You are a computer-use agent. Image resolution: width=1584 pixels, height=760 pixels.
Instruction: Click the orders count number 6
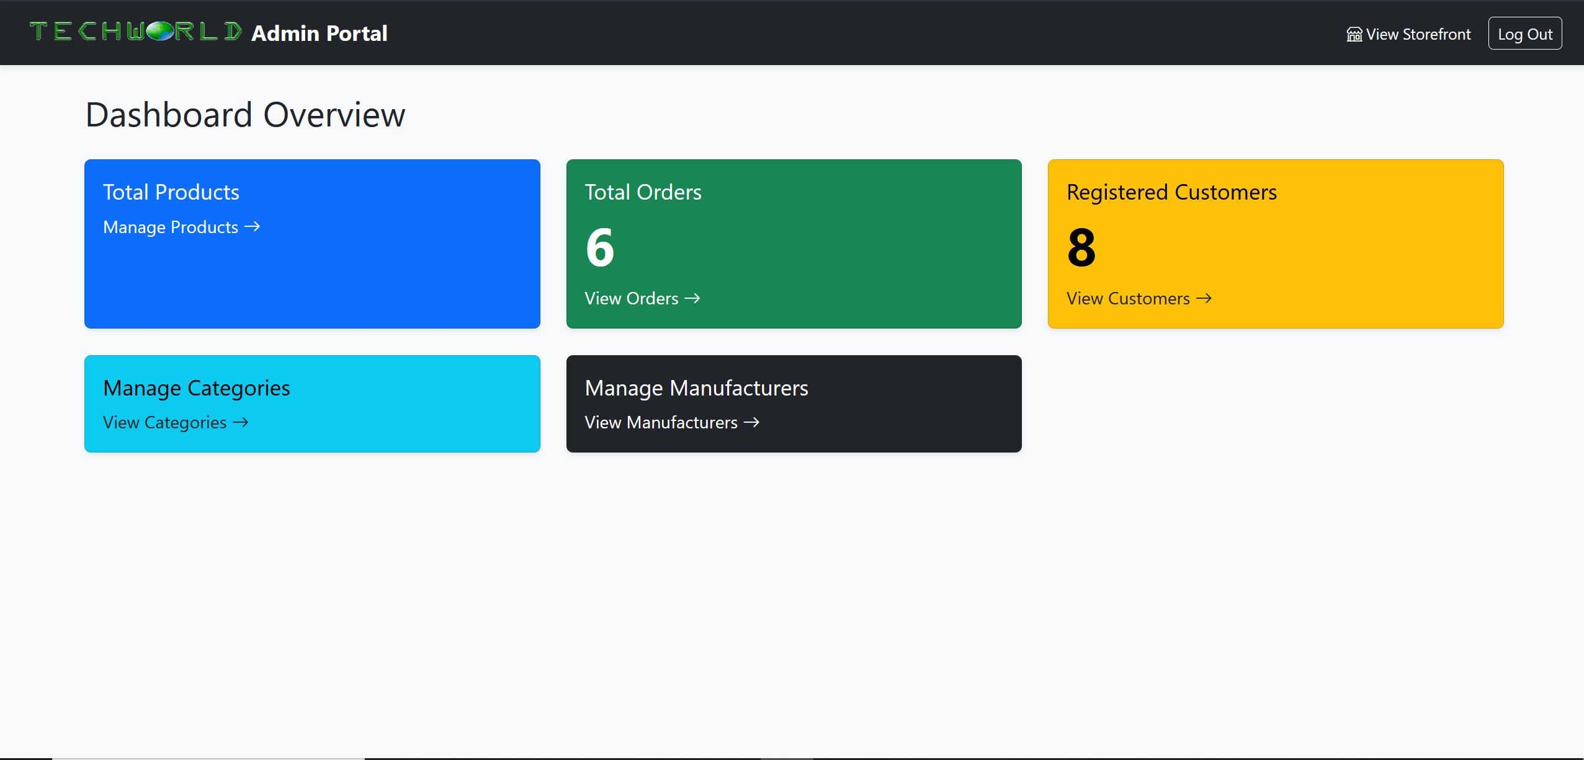pyautogui.click(x=599, y=247)
